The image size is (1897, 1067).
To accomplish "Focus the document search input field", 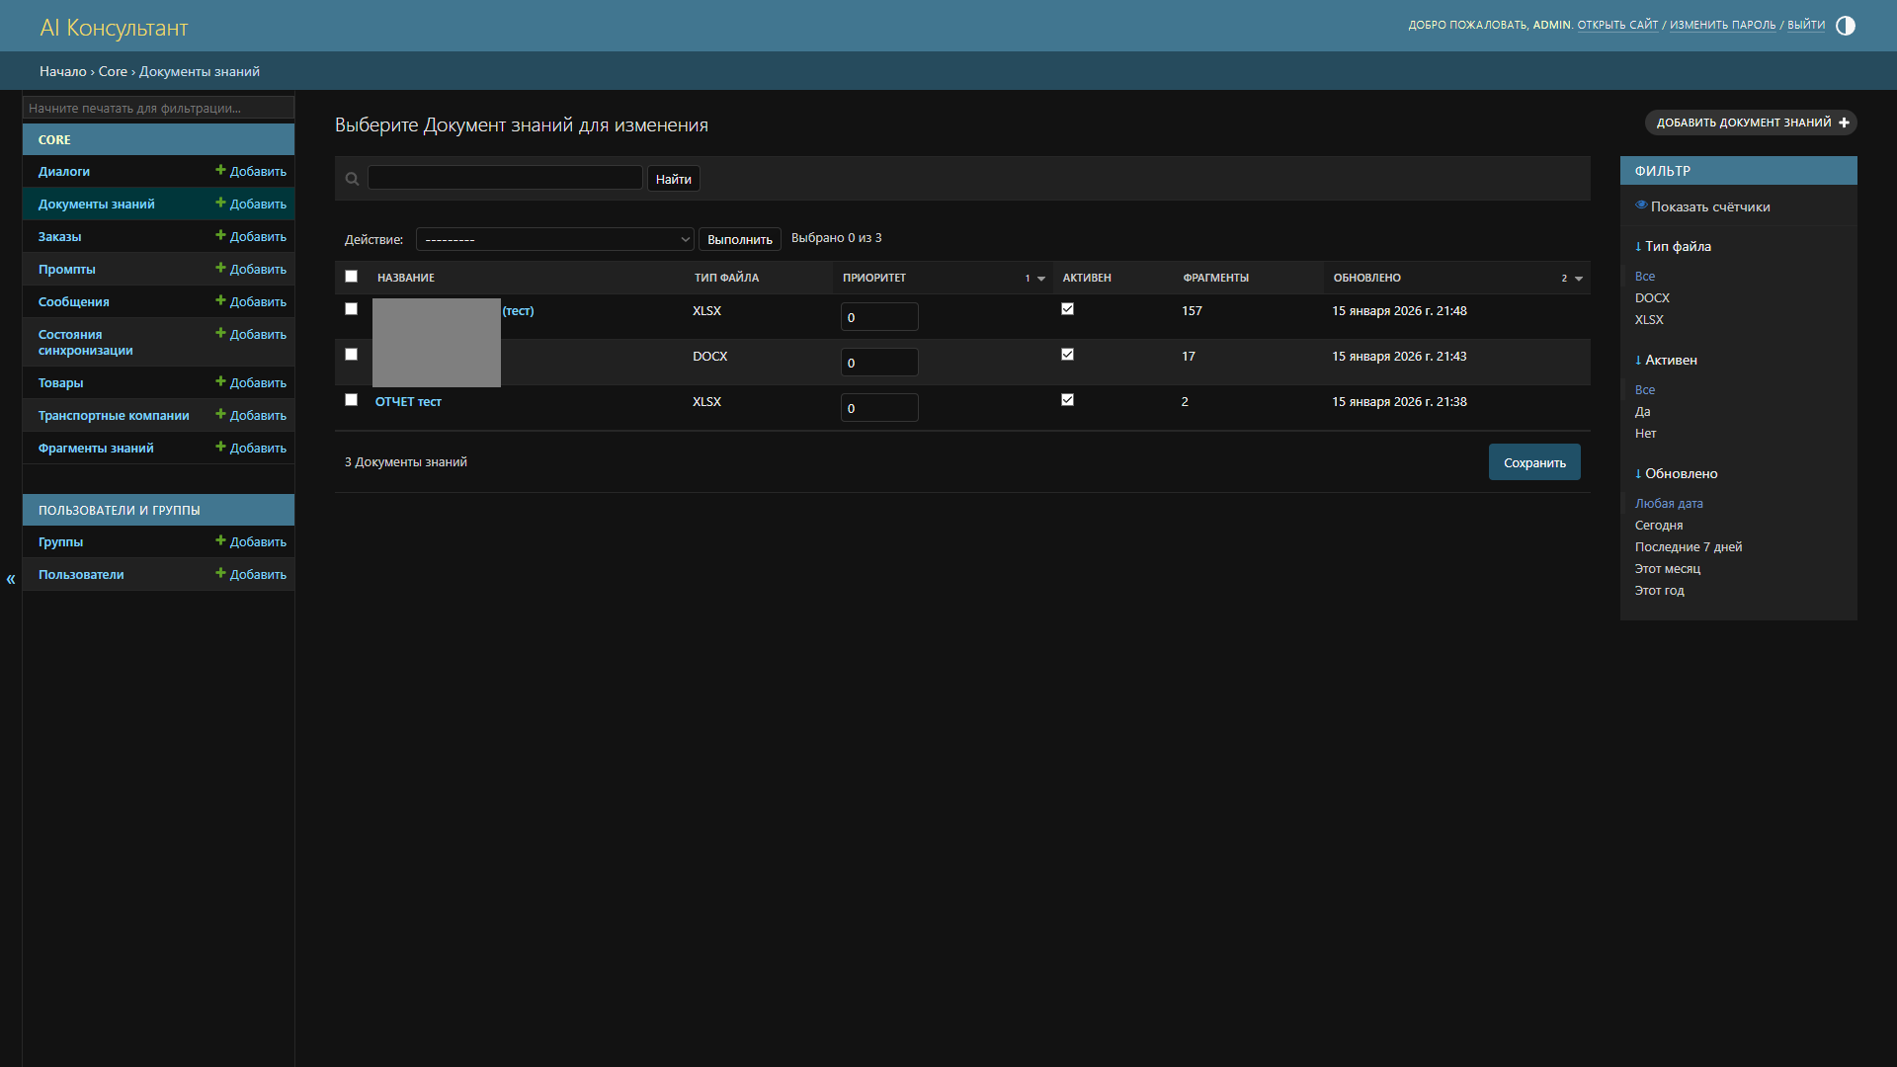I will 505,178.
